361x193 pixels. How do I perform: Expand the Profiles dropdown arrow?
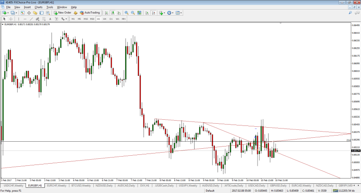click(16, 13)
